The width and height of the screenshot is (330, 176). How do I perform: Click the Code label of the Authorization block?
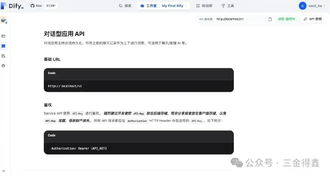point(52,135)
